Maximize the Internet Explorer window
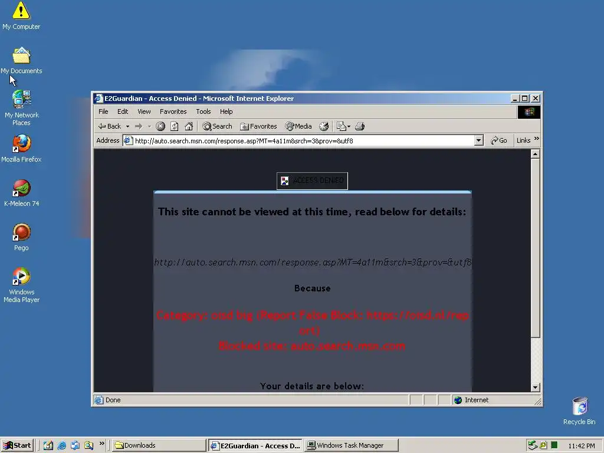This screenshot has height=453, width=604. click(x=524, y=99)
